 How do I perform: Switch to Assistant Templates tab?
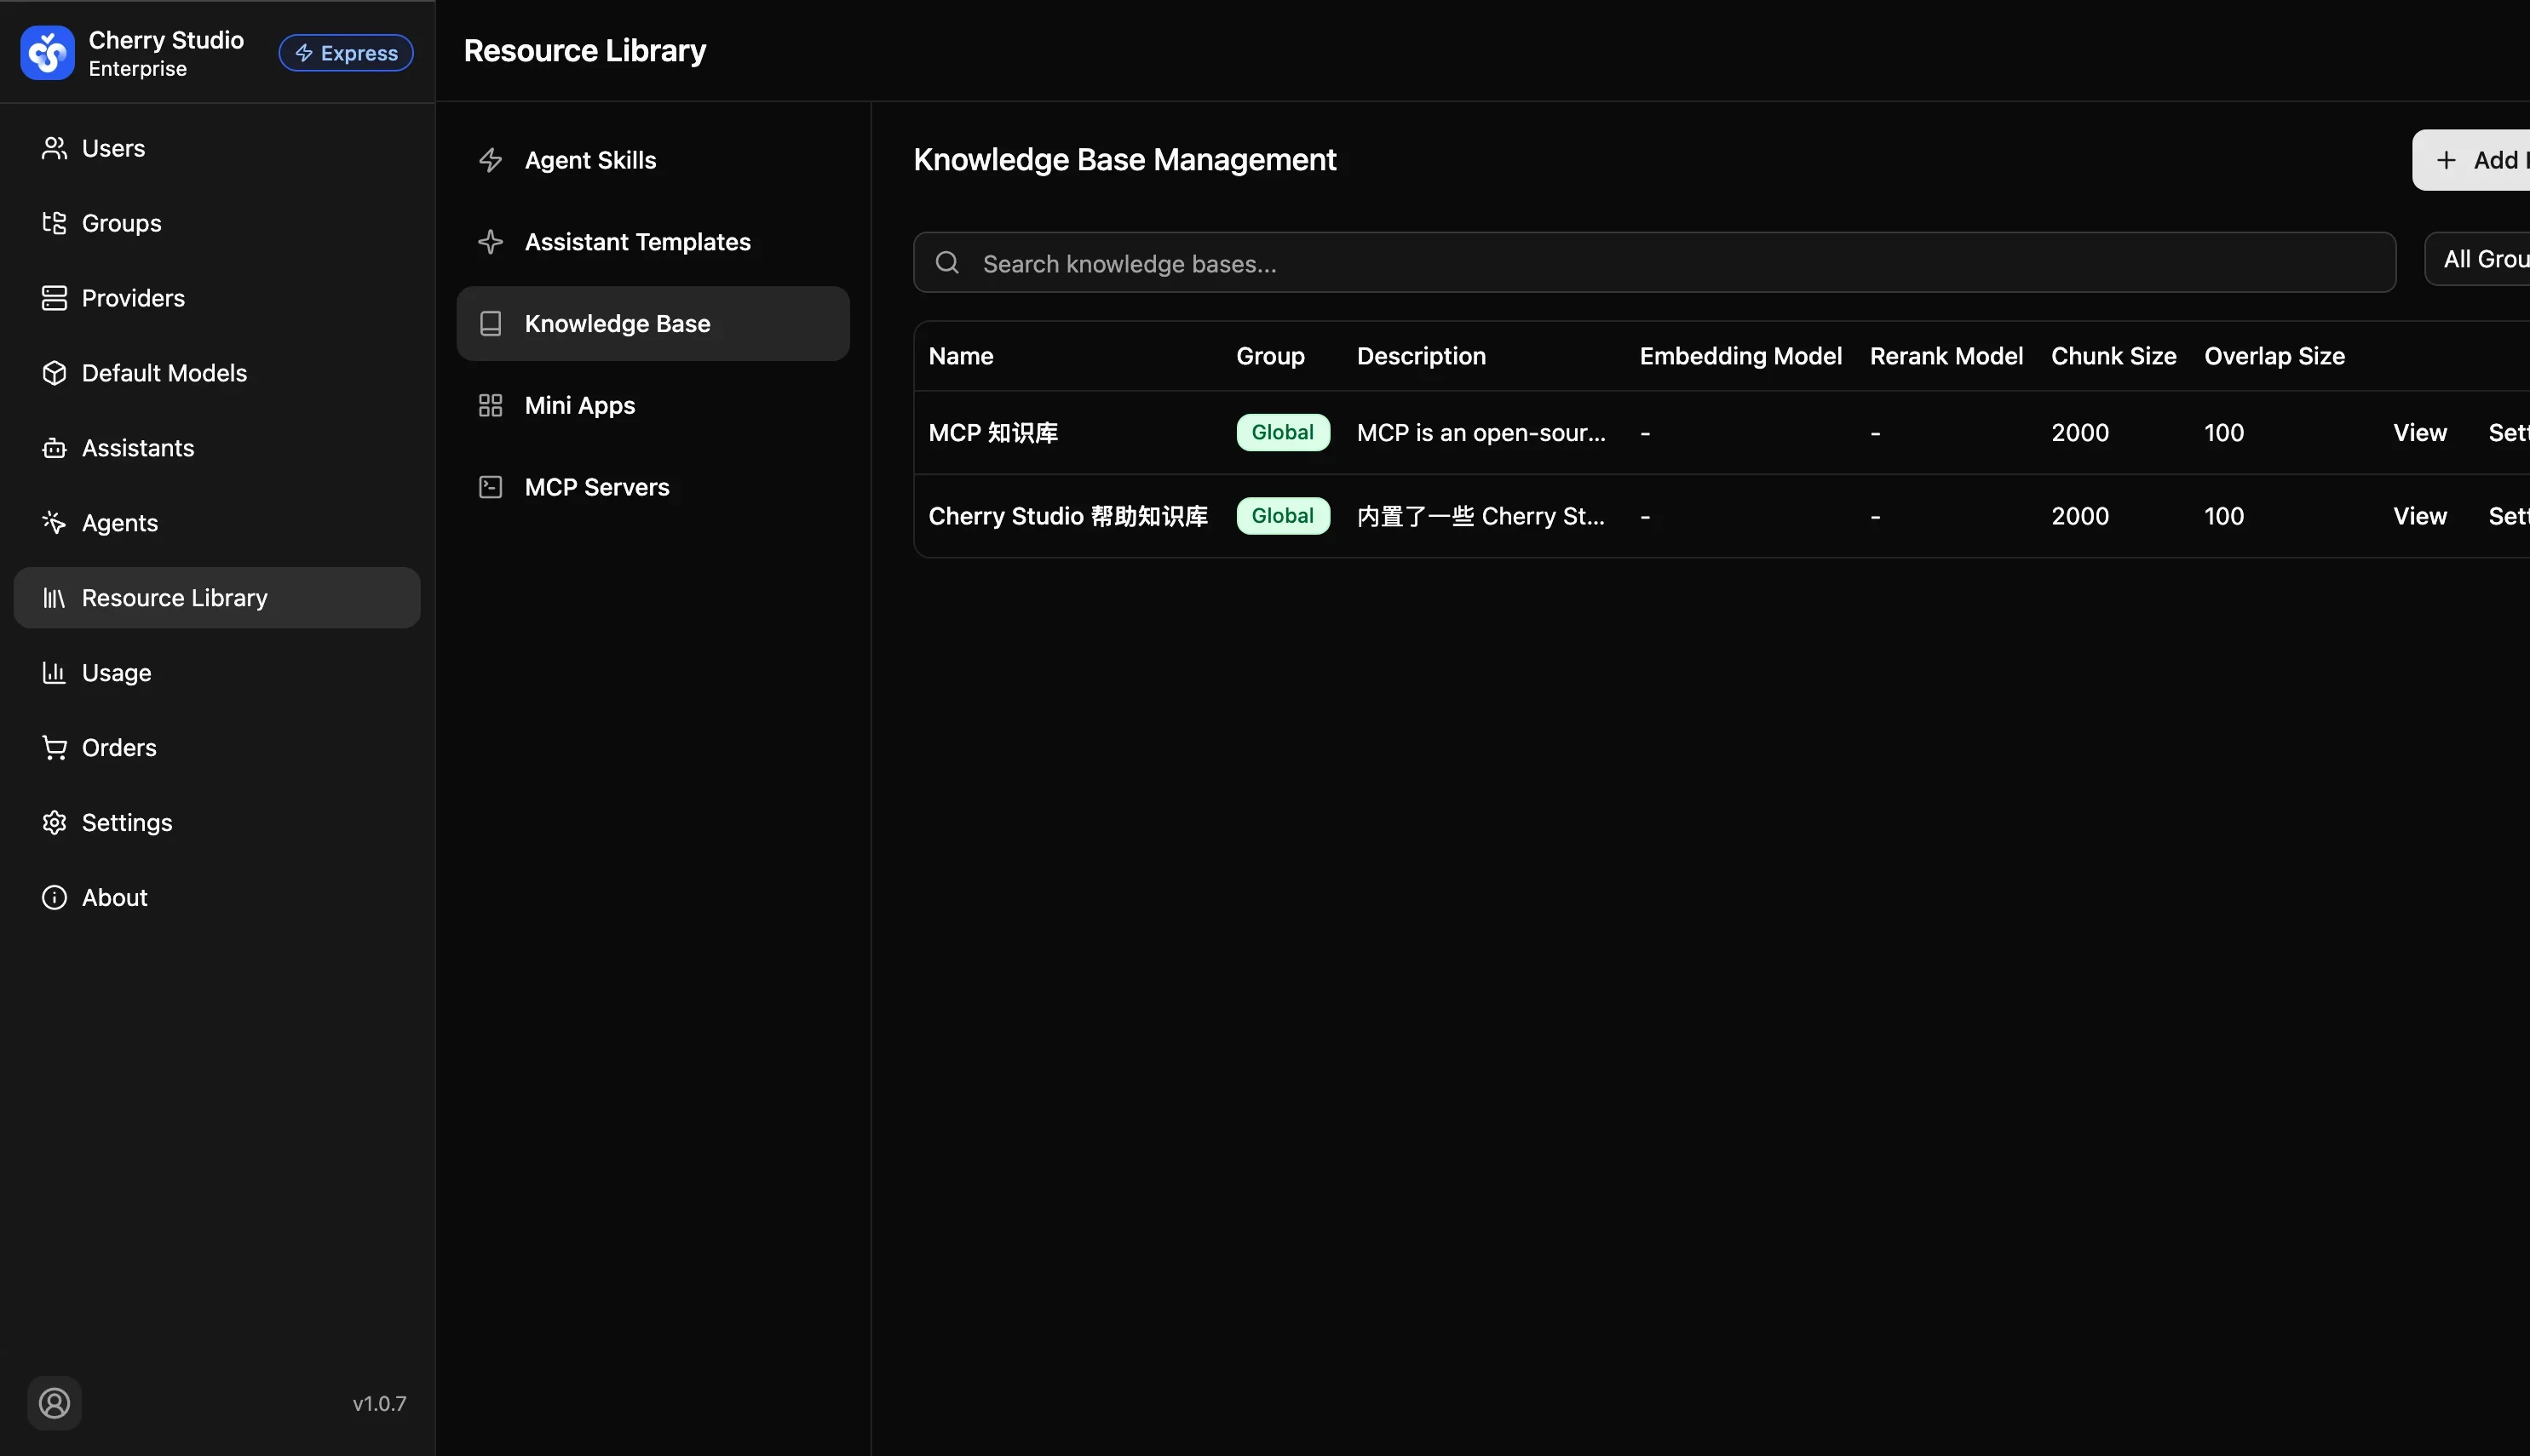(x=653, y=242)
